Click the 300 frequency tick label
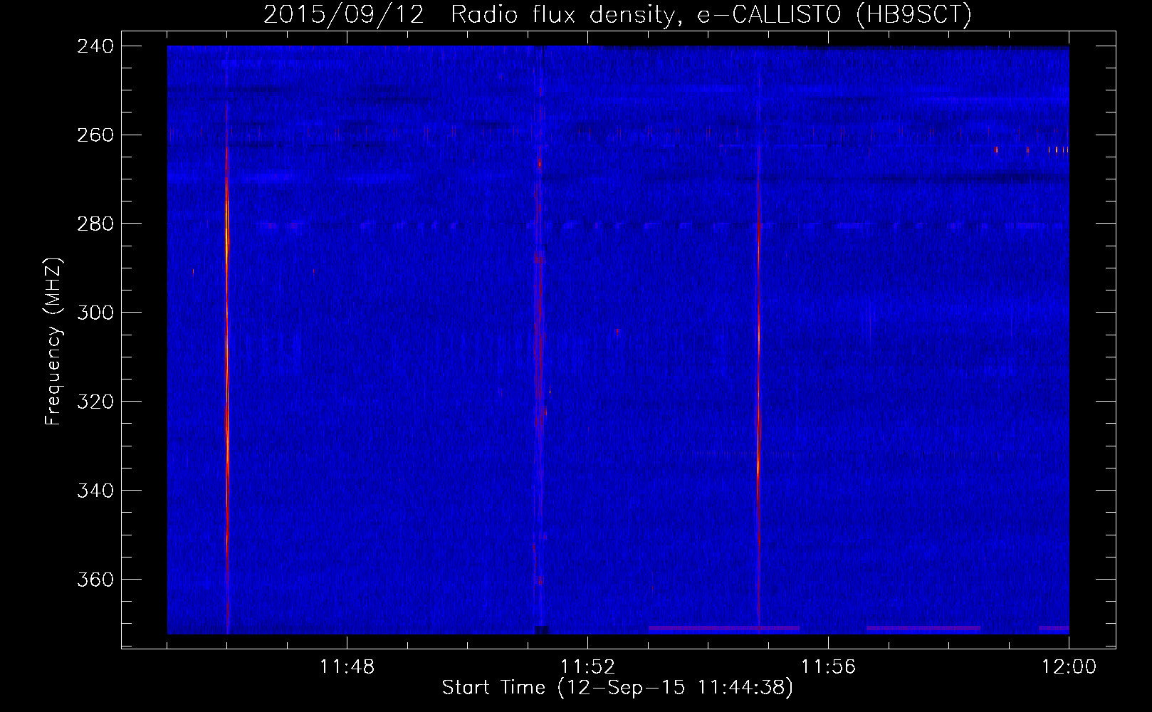The image size is (1152, 712). coord(95,313)
